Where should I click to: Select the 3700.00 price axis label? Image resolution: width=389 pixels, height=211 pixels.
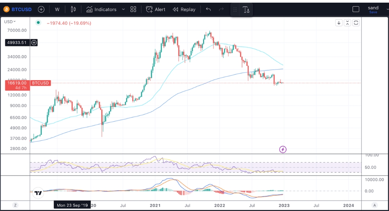click(x=18, y=138)
